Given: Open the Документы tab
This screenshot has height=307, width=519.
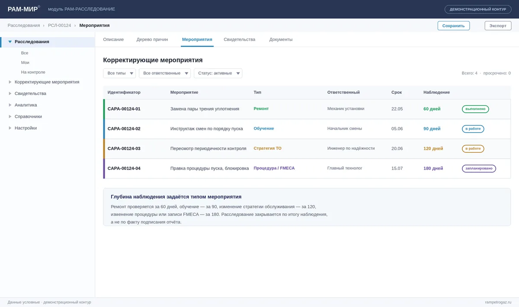Looking at the screenshot, I should (x=281, y=39).
